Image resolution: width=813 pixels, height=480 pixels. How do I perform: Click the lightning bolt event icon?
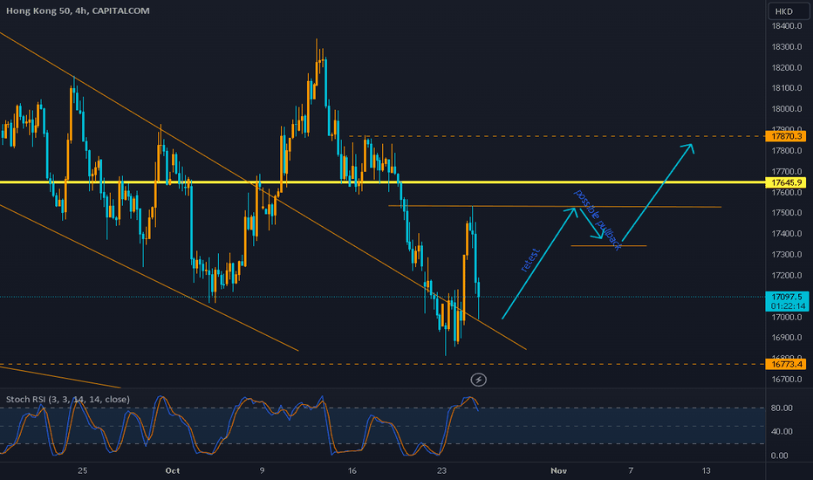478,380
